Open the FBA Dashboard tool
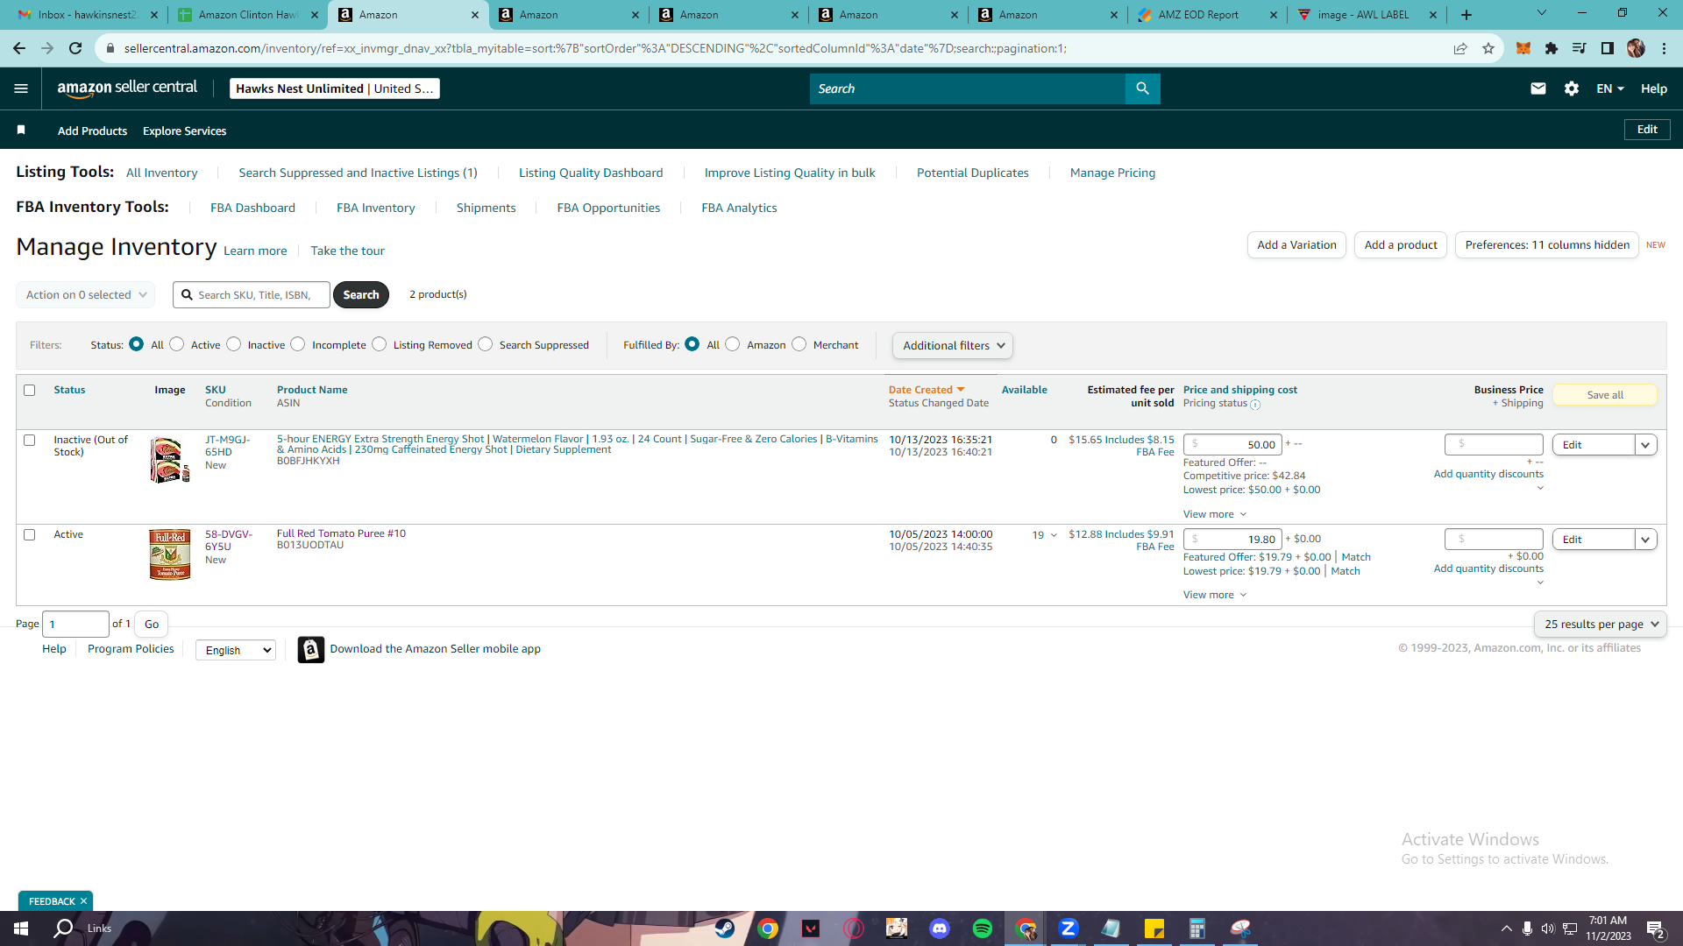1683x946 pixels. tap(252, 208)
